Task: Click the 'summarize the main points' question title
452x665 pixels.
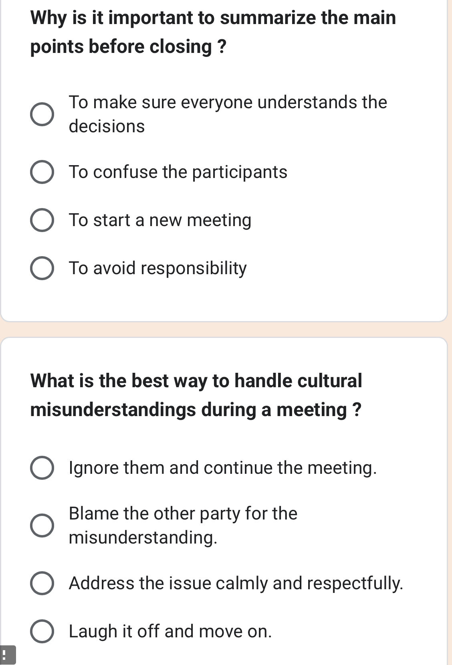Action: pyautogui.click(x=213, y=32)
